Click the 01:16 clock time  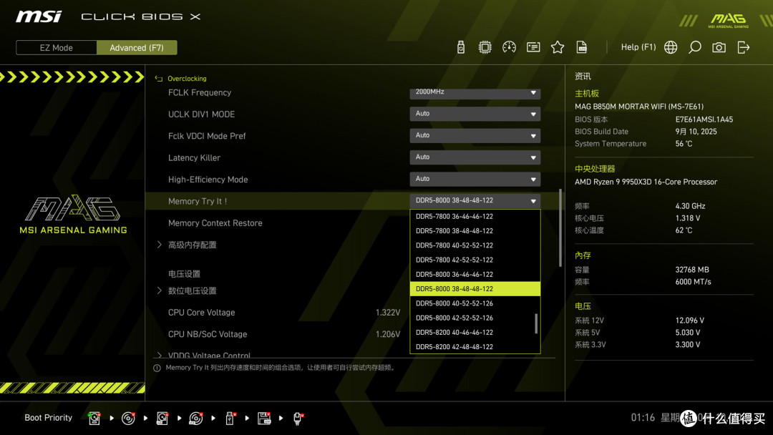pyautogui.click(x=643, y=418)
